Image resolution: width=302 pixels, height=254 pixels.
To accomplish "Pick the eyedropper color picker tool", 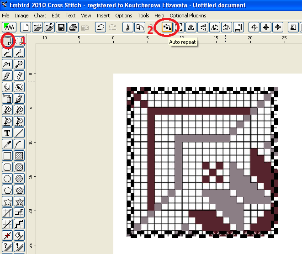I will point(7,144).
